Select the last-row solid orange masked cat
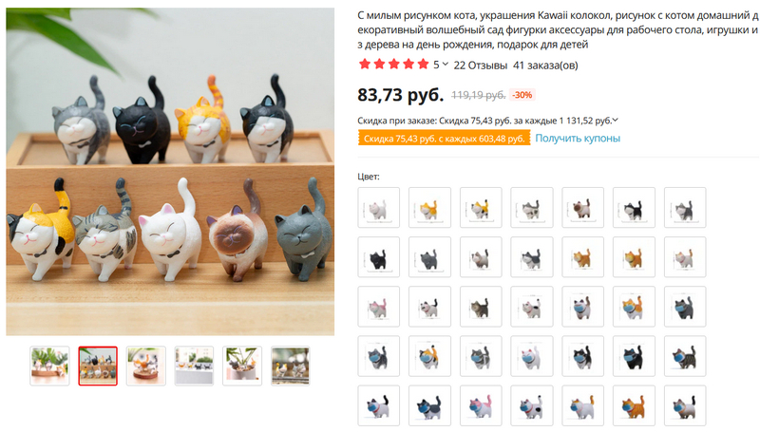Viewport: 760px width, 432px height. (634, 405)
